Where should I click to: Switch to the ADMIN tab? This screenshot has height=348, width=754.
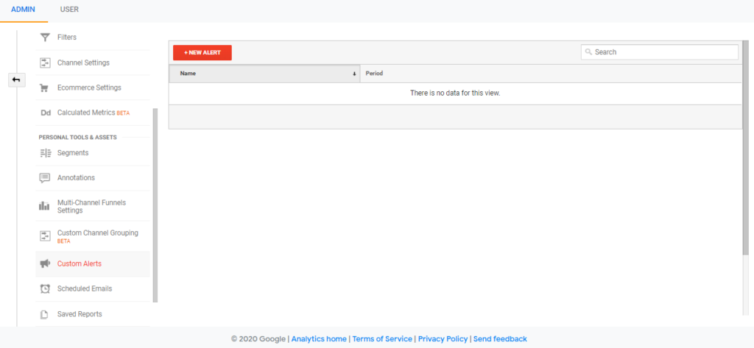(23, 10)
